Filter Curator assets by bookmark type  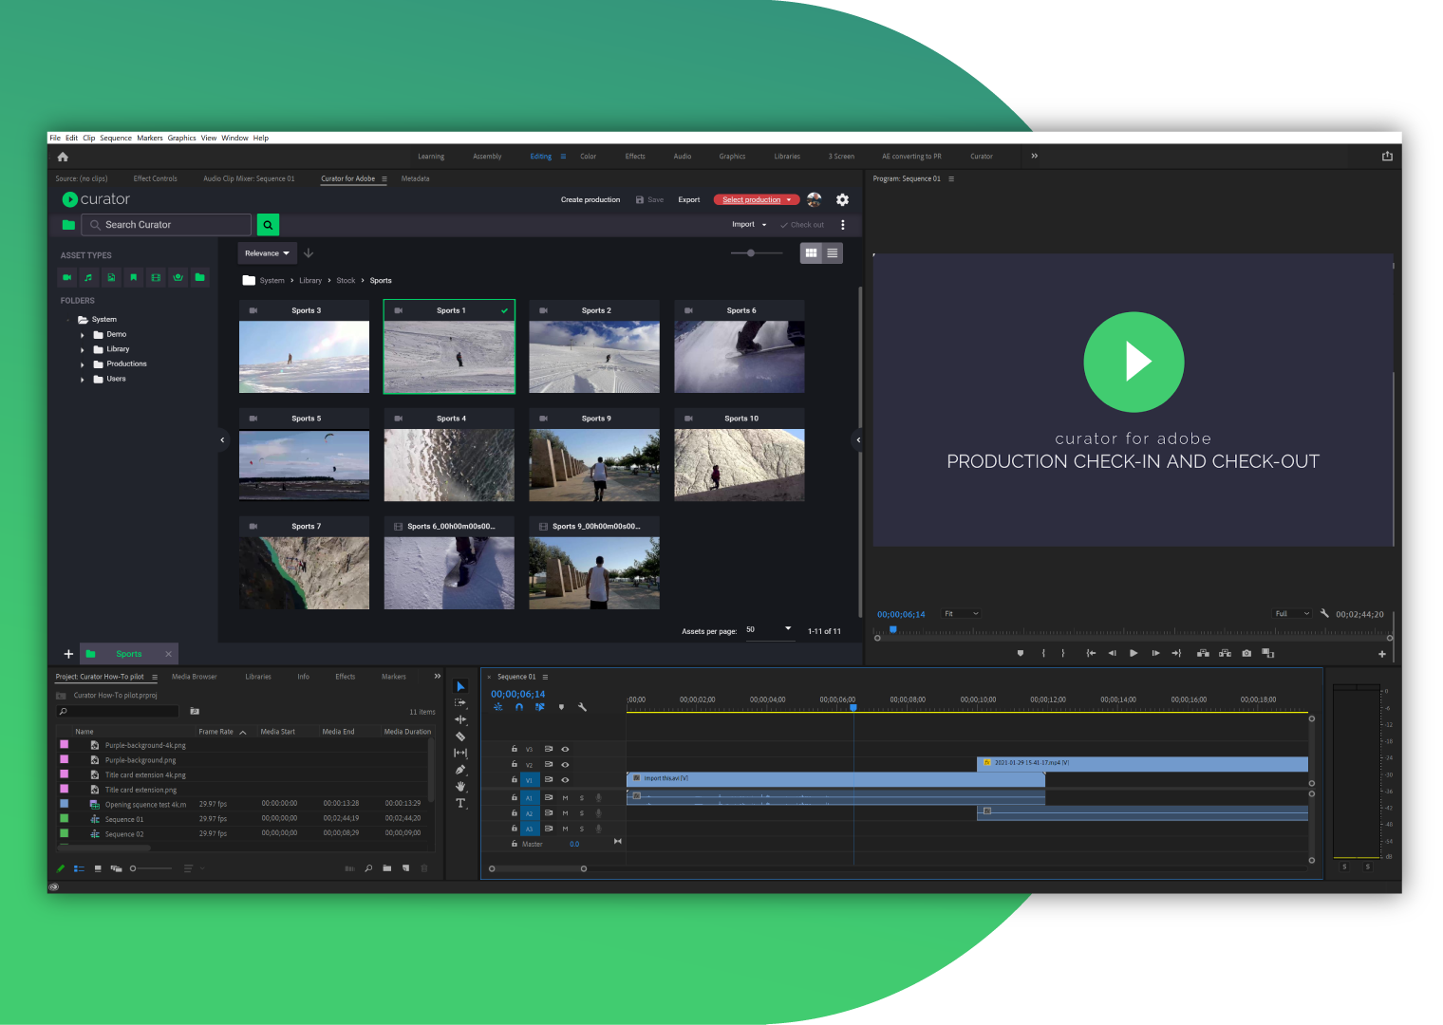point(134,277)
